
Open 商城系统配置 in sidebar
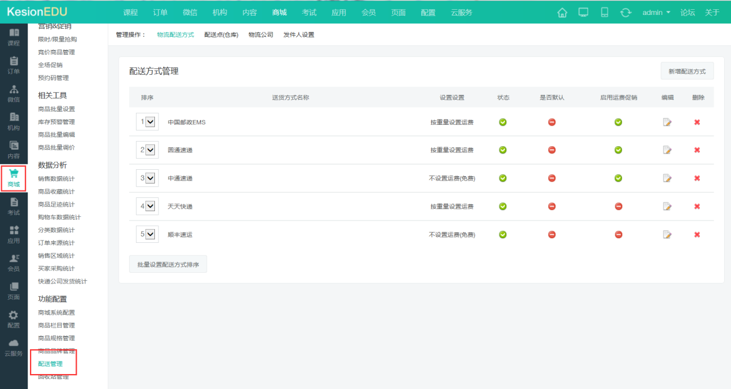(56, 313)
